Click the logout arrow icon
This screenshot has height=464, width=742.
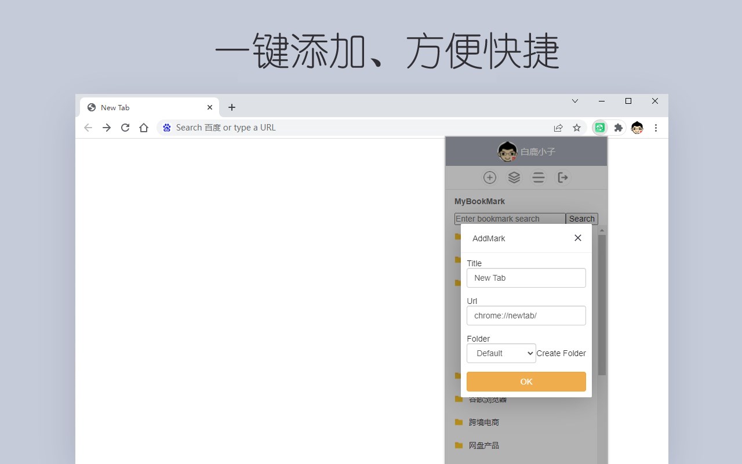(563, 177)
